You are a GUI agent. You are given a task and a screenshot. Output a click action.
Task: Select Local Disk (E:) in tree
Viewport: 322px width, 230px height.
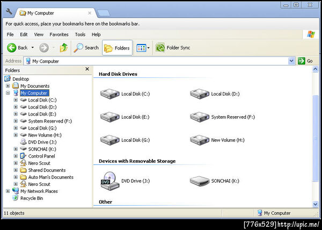[x=42, y=114]
